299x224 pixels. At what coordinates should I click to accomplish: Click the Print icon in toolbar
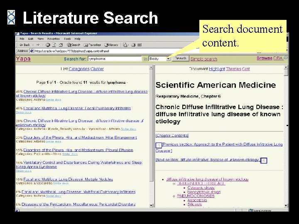pyautogui.click(x=133, y=45)
